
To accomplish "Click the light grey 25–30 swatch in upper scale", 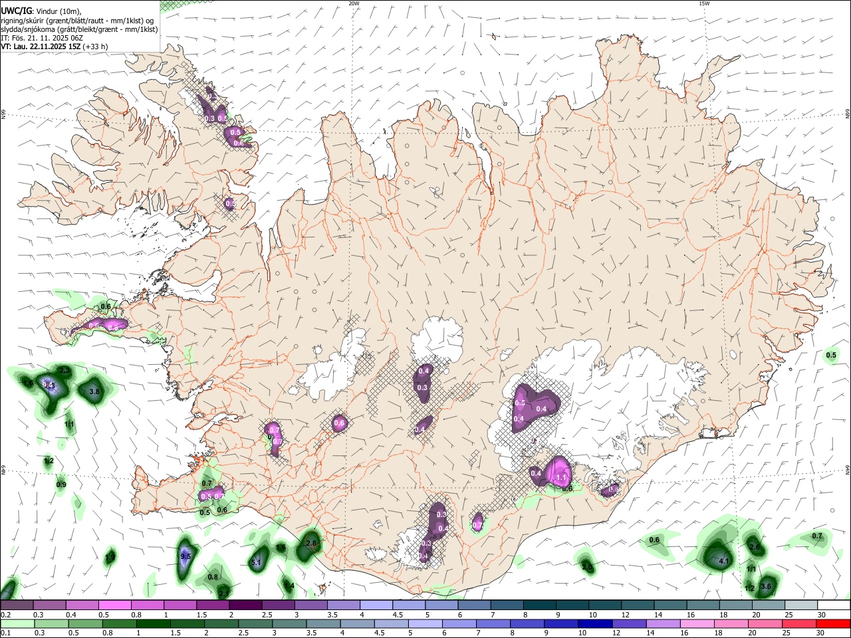I will (800, 605).
